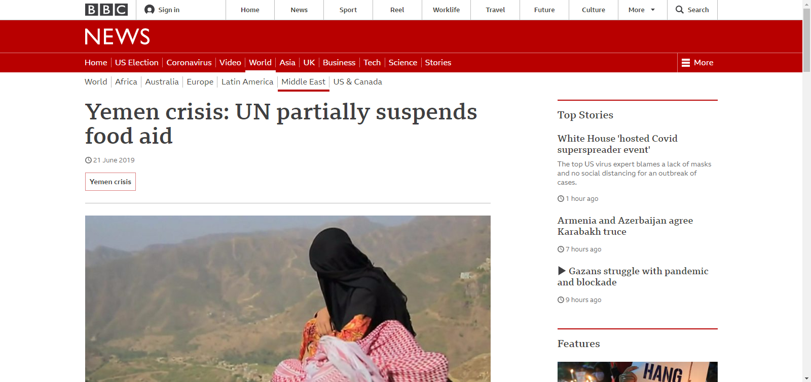The width and height of the screenshot is (811, 382).
Task: Open Armenia and Azerbaijan truce story
Action: click(625, 226)
